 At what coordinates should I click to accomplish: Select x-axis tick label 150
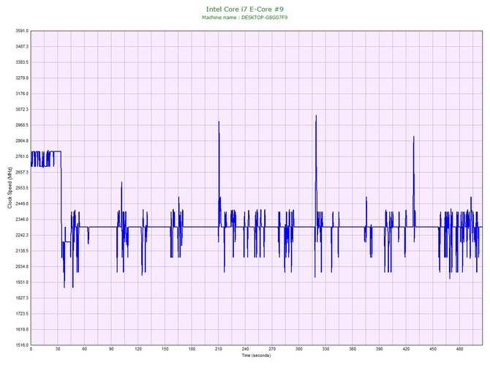165,349
